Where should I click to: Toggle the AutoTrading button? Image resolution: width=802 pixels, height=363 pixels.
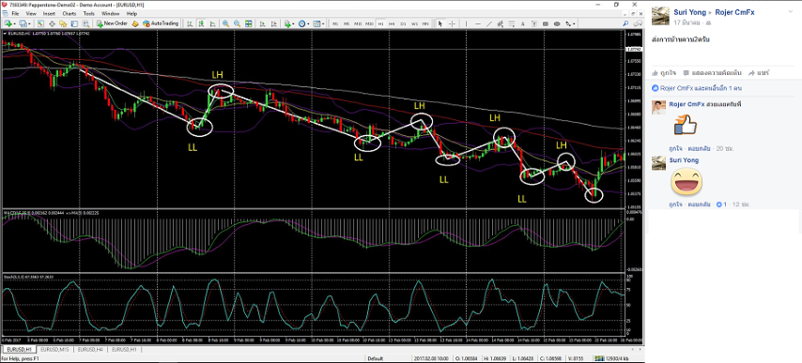161,23
